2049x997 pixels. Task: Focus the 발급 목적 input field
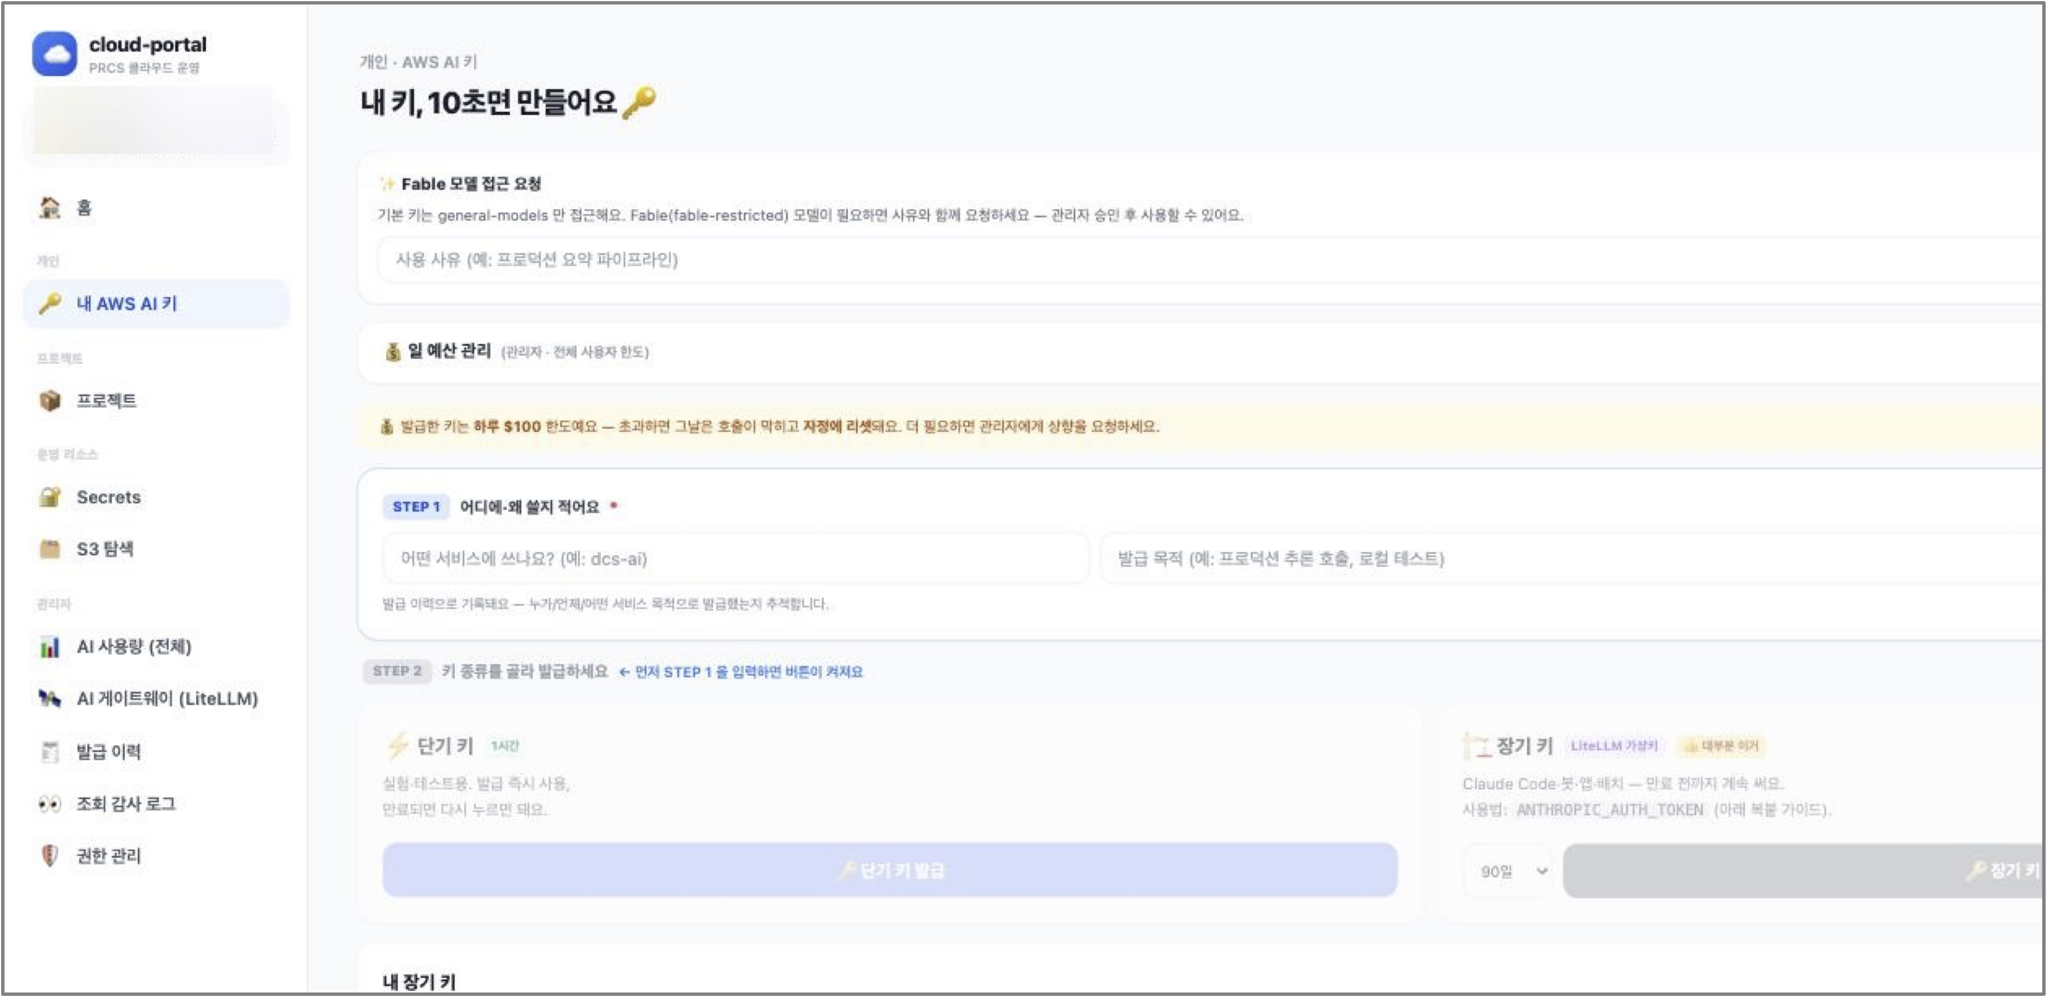(x=1572, y=559)
